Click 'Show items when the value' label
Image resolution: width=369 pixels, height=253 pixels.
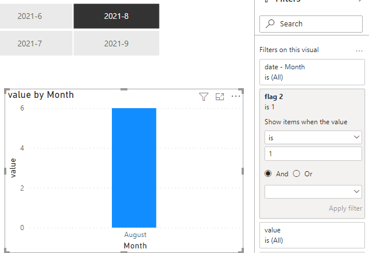click(306, 122)
